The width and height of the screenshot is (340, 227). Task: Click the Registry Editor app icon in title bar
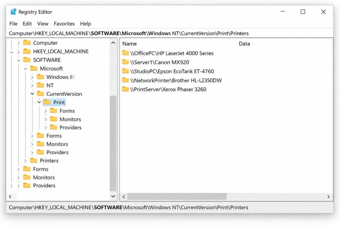point(13,12)
